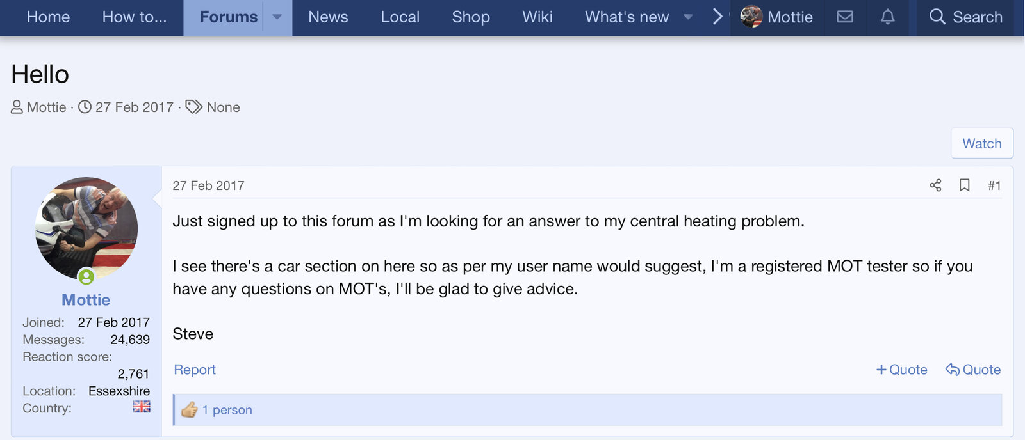Click the thumbs-up like icon
The width and height of the screenshot is (1025, 440).
coord(189,410)
